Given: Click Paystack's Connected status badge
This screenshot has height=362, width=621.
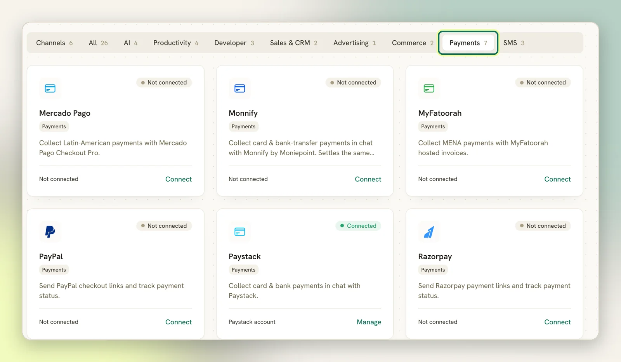Looking at the screenshot, I should 358,226.
